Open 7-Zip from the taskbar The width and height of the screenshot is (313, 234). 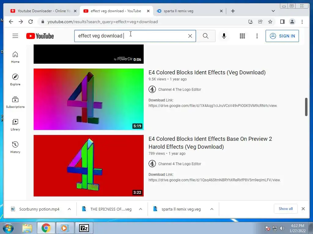84,228
